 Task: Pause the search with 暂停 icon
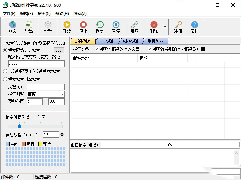click(x=116, y=25)
